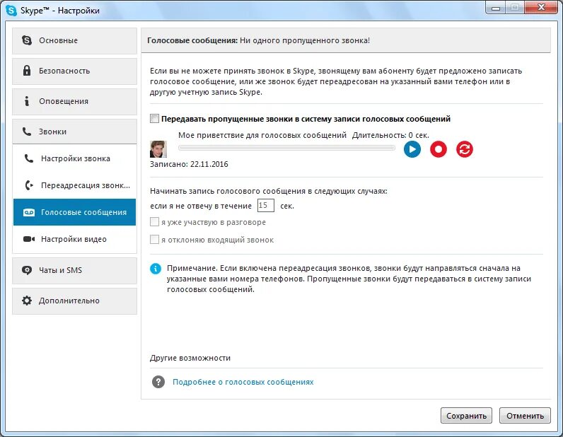563x437 pixels.
Task: Click the handset icon beside Настройки звонка
Action: (x=29, y=158)
